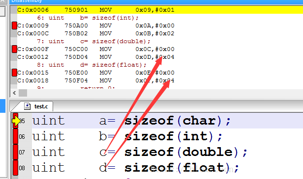This screenshot has height=179, width=303.
Task: Remove breakpoint on source line 07
Action: [15, 152]
